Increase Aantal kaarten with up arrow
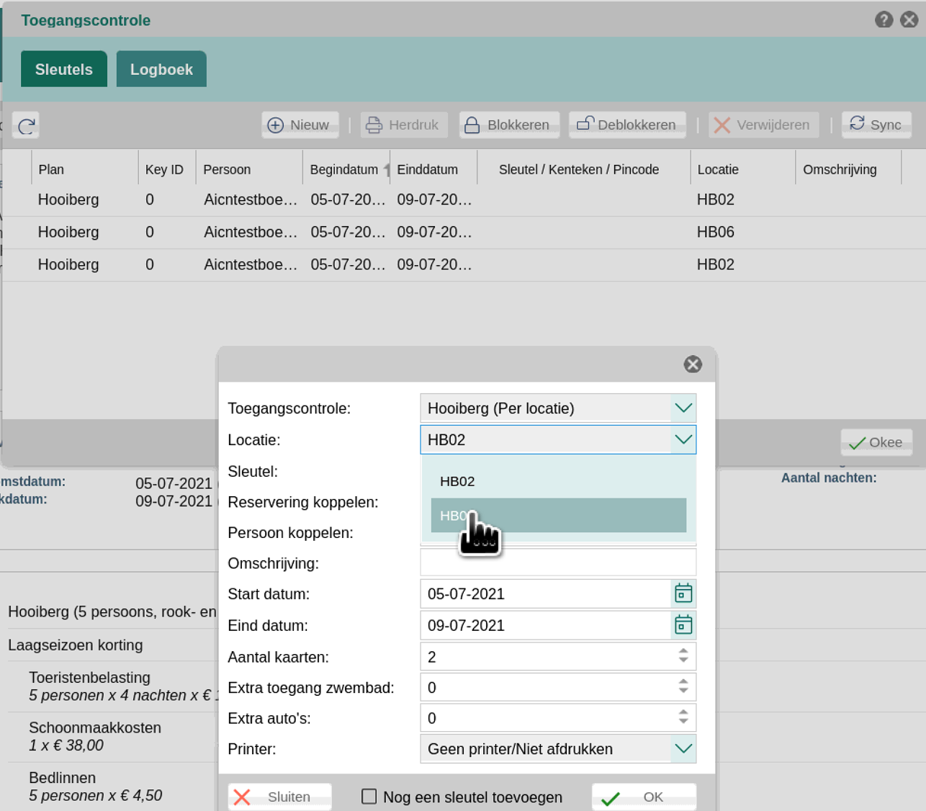Screen dimensions: 926x811 683,650
